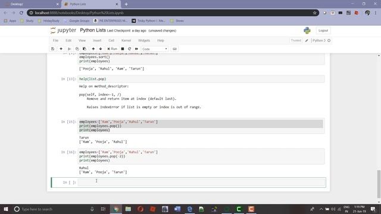Screen dimensions: 381x214
Task: Open Word from the taskbar
Action: point(177,209)
